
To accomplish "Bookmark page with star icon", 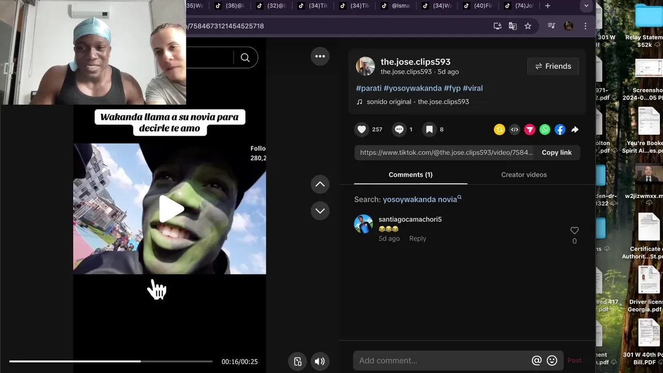I will click(x=528, y=26).
